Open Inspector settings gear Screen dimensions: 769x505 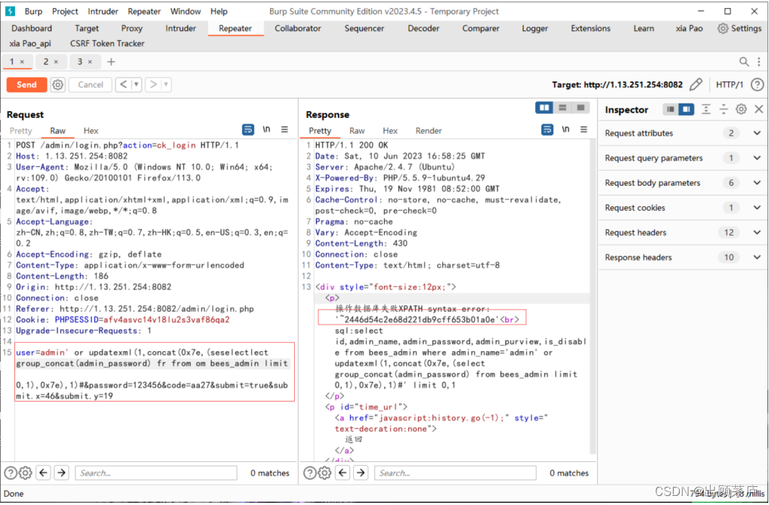pos(741,109)
